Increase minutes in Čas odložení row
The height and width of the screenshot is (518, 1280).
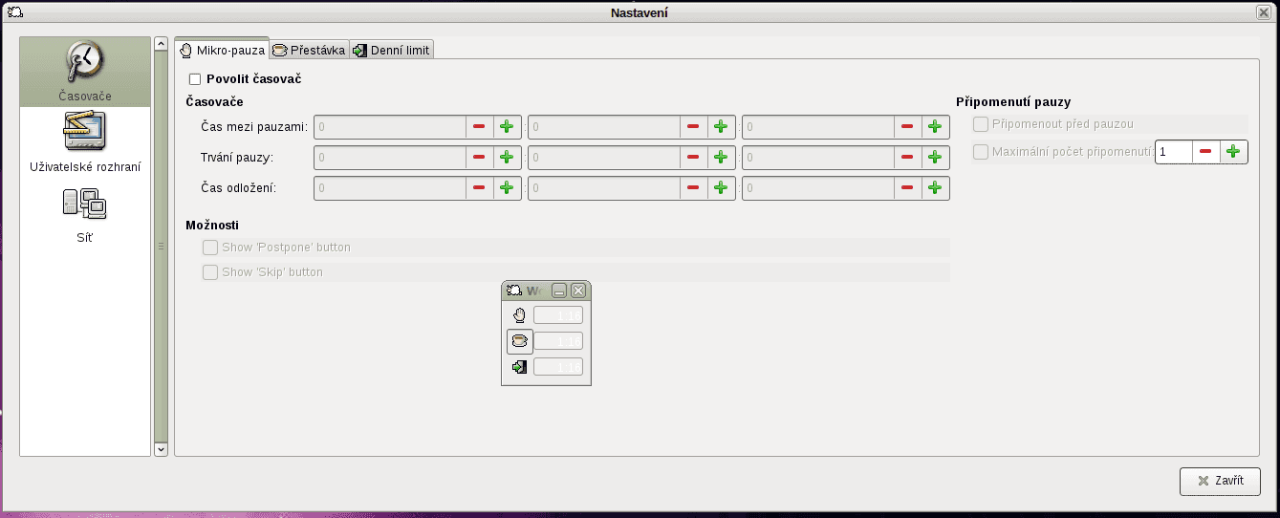[721, 188]
